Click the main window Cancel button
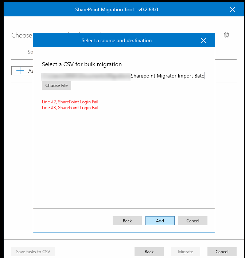 pyautogui.click(x=222, y=252)
